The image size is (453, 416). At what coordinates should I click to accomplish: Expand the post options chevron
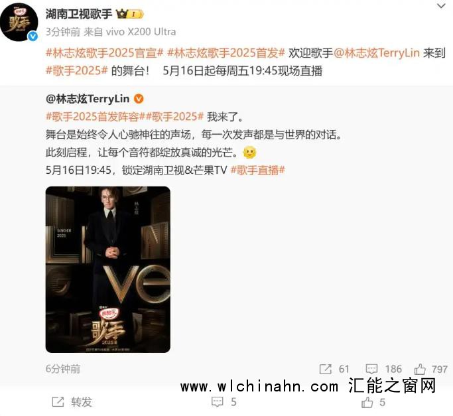441,6
